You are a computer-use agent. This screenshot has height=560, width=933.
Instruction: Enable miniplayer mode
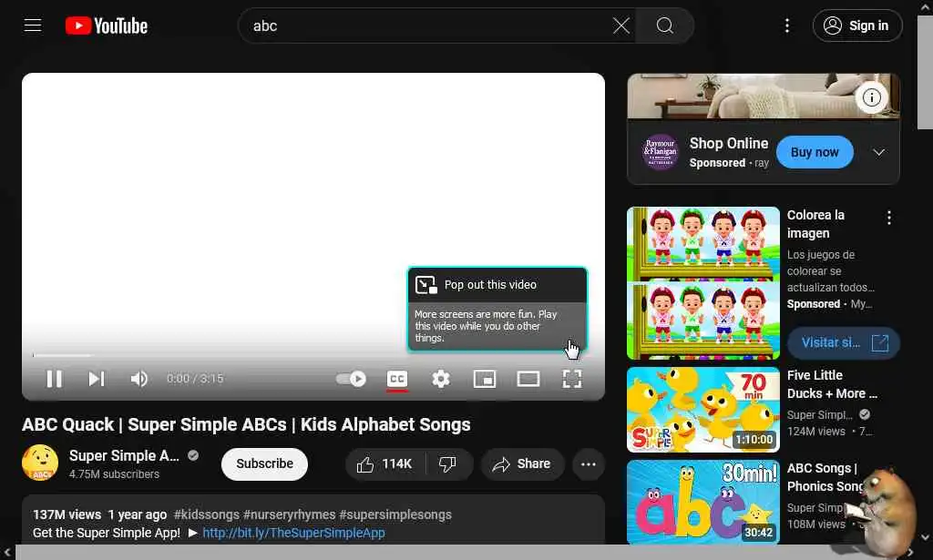(485, 379)
